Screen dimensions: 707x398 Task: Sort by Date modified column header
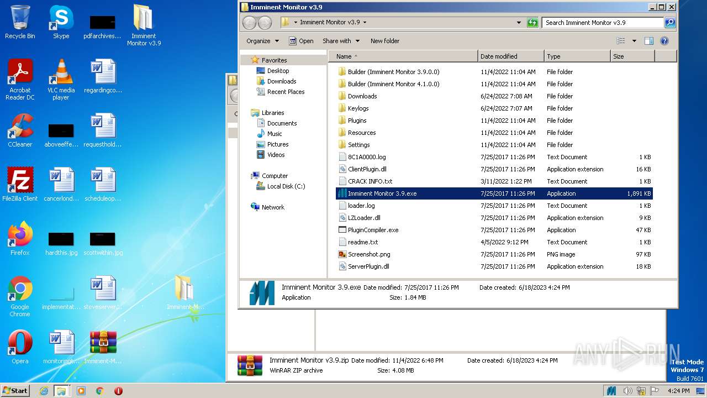click(511, 56)
